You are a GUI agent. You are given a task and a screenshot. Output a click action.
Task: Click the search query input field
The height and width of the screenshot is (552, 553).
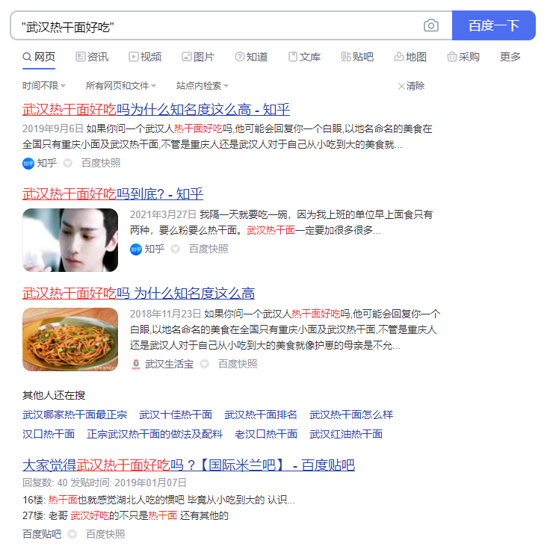(x=219, y=25)
